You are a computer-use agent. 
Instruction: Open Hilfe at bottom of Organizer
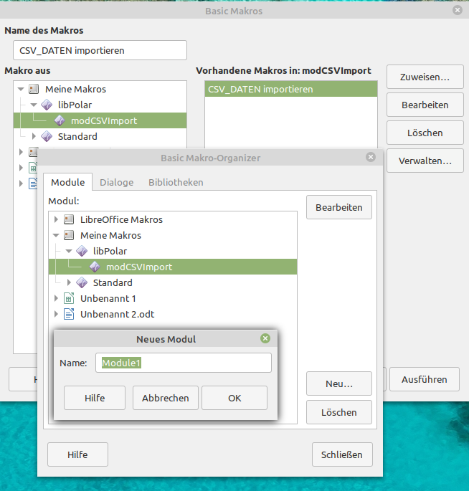[x=77, y=454]
